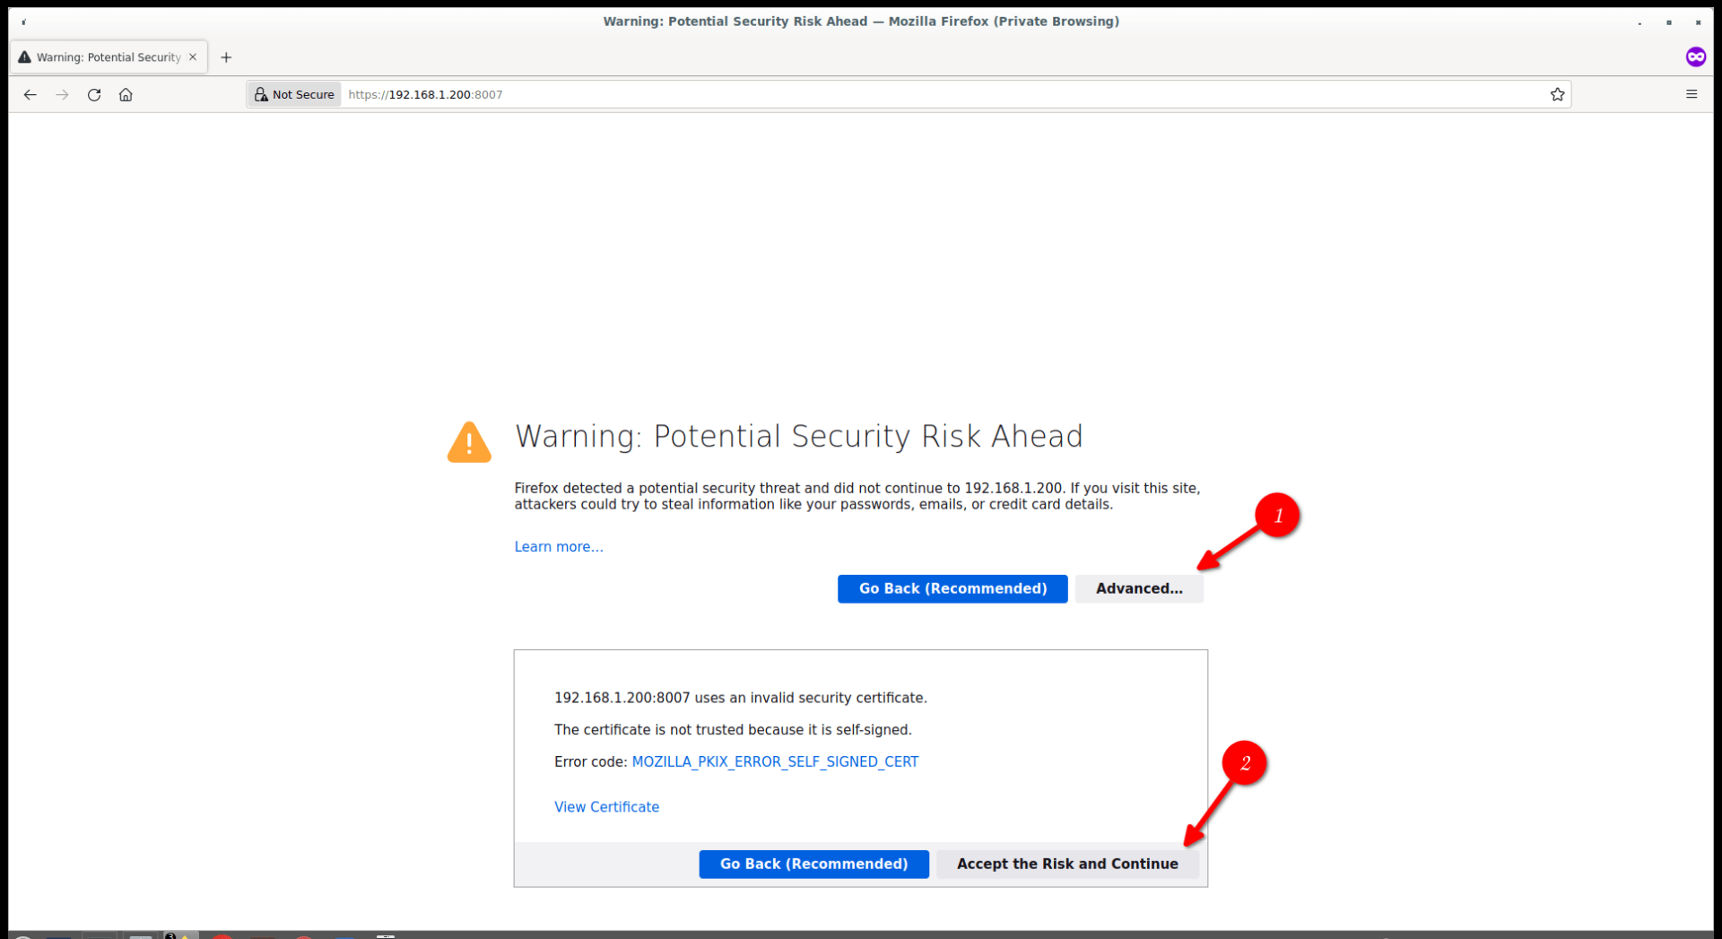The height and width of the screenshot is (939, 1722).
Task: Click the Advanced button
Action: [x=1139, y=588]
